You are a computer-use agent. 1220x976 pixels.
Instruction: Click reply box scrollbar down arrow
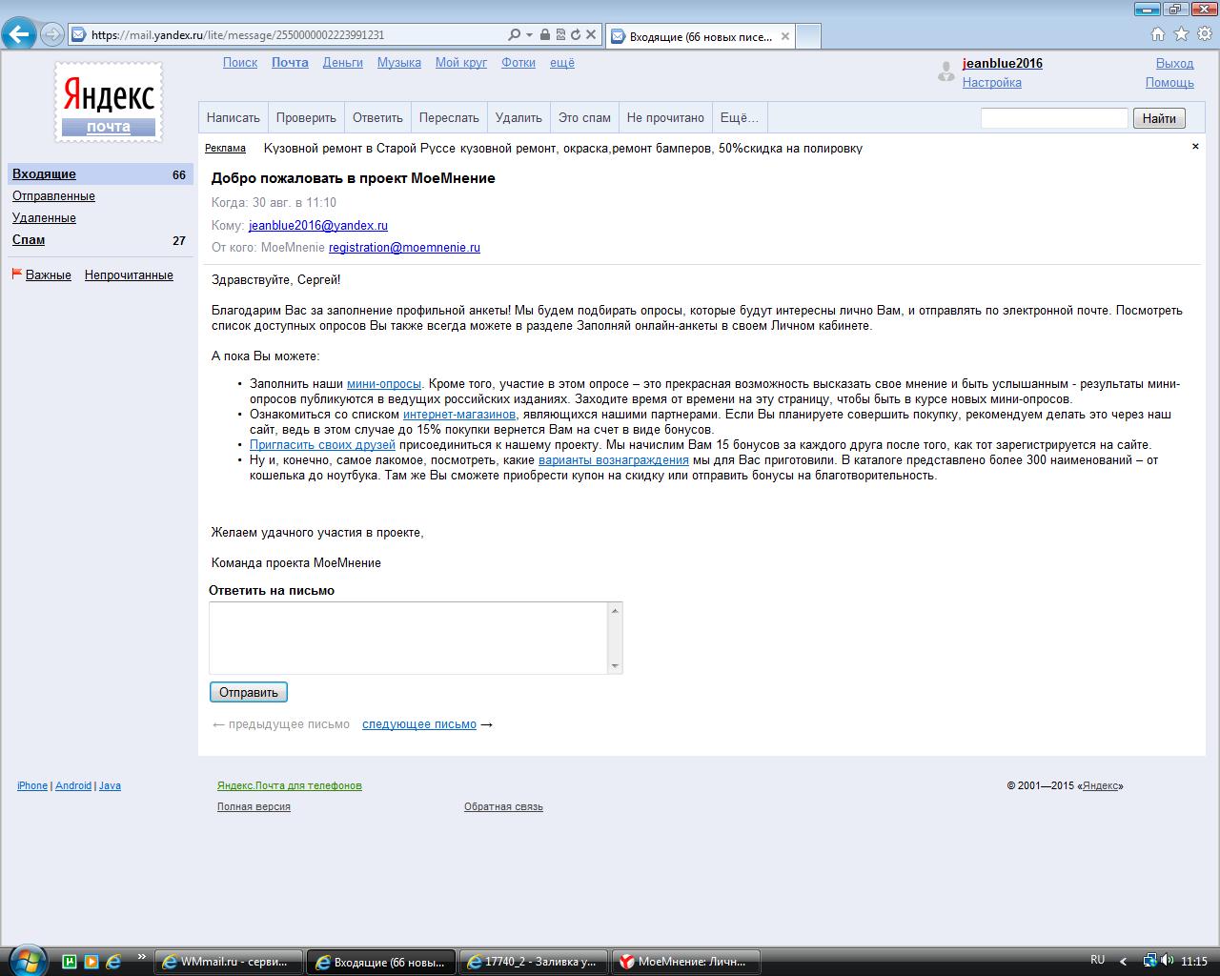[615, 666]
